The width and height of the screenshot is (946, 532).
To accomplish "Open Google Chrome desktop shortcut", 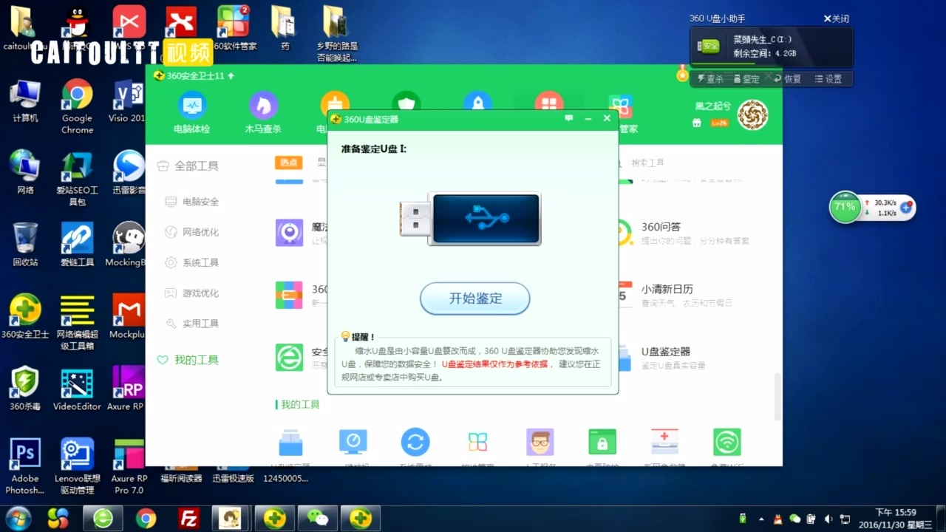I will point(77,107).
